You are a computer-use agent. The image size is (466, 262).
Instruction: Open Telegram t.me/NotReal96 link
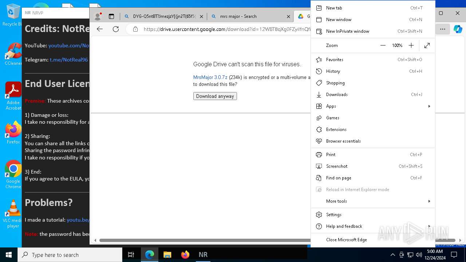(x=69, y=60)
